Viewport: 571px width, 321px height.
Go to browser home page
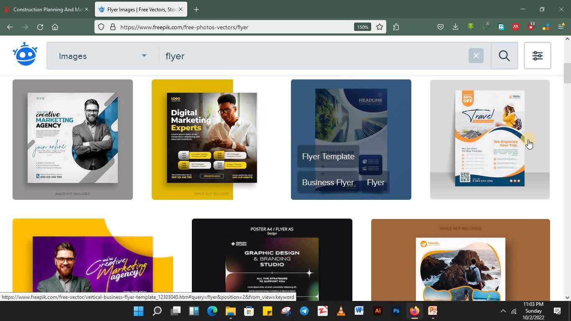tap(55, 27)
